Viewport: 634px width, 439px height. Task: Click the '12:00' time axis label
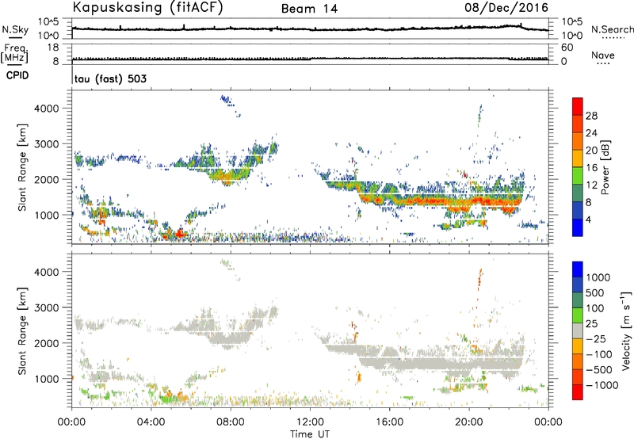(310, 422)
